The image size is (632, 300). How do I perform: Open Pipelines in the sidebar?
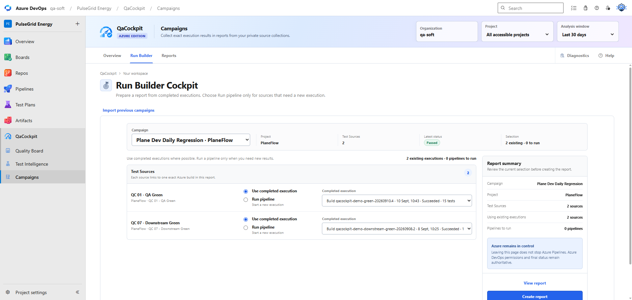point(43,89)
